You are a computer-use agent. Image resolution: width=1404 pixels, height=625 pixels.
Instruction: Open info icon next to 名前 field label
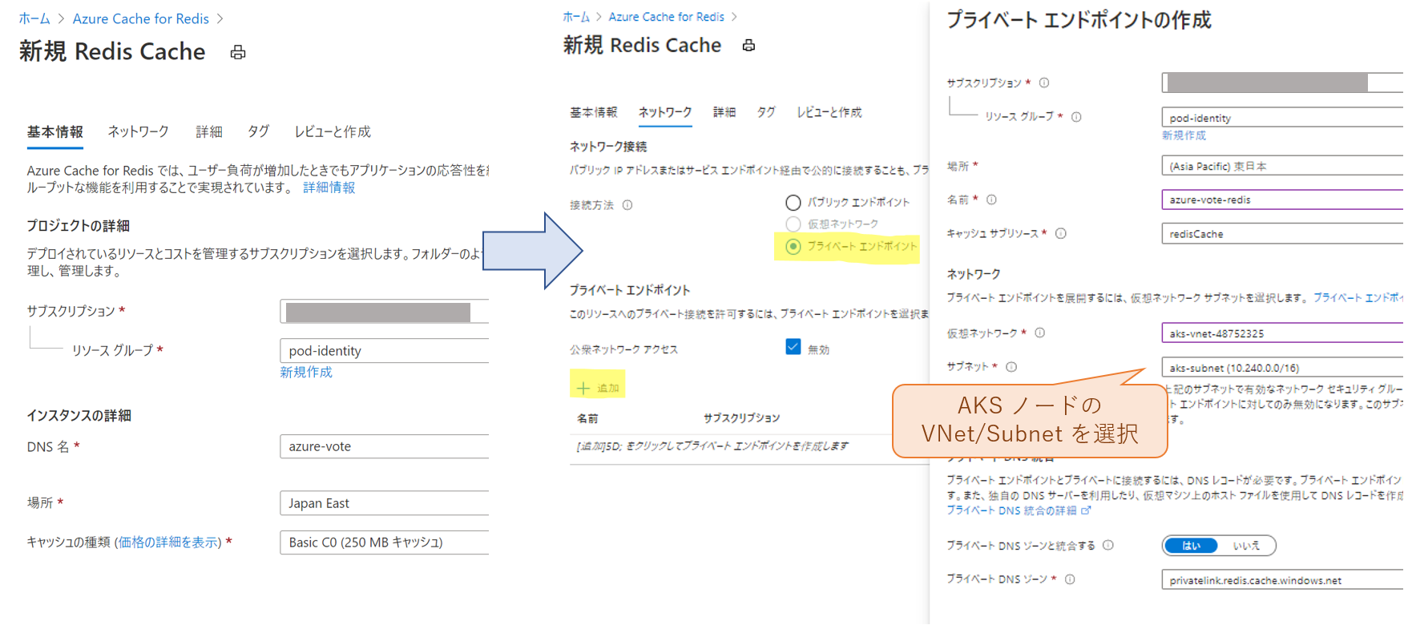coord(991,200)
